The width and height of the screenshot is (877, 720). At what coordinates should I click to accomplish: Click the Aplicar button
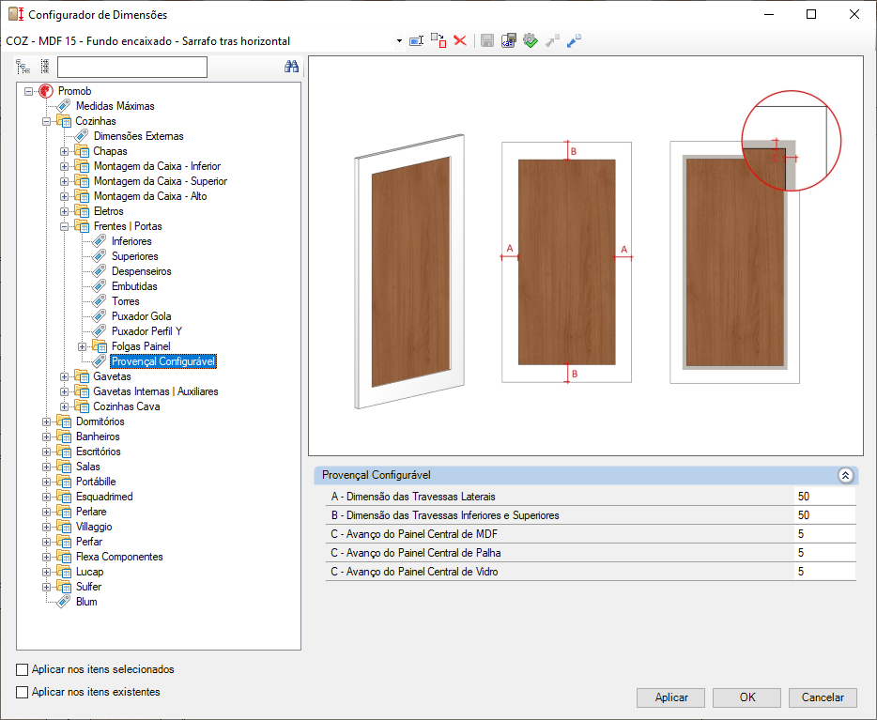tap(671, 697)
